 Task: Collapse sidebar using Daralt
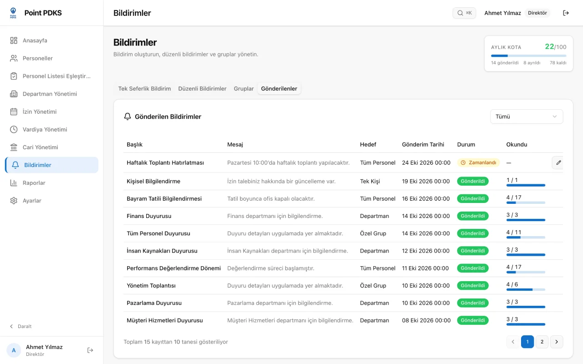coord(21,326)
